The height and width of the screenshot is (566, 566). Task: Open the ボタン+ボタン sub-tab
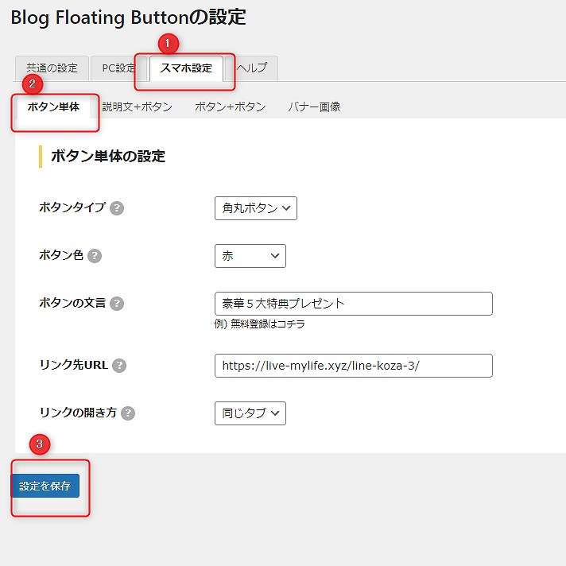[x=230, y=107]
